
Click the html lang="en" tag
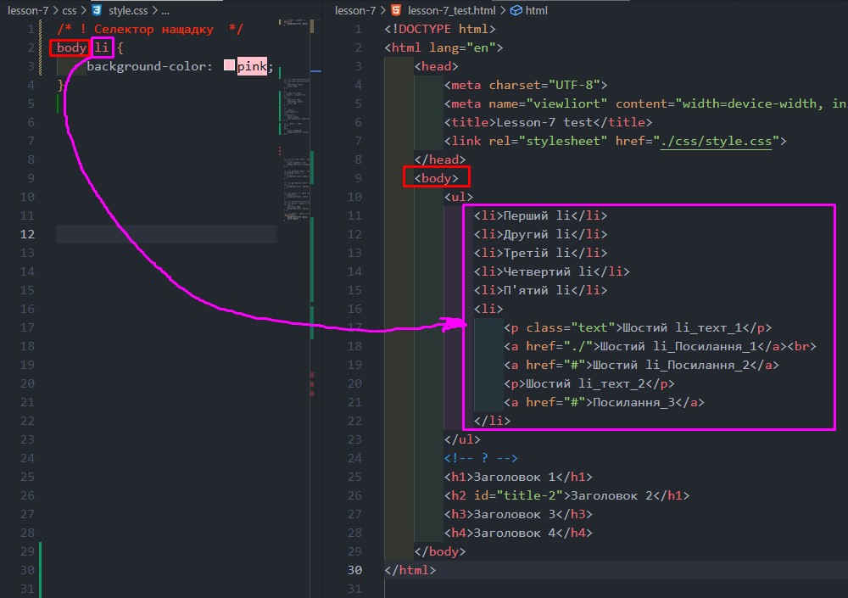point(444,48)
